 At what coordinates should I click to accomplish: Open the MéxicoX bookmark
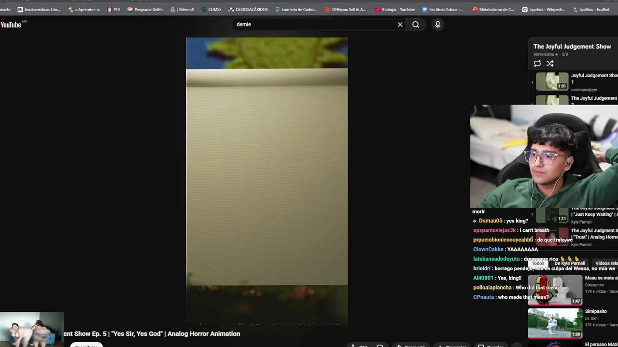point(182,9)
